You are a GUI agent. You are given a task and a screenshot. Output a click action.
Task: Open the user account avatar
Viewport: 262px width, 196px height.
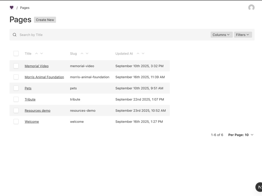[251, 8]
